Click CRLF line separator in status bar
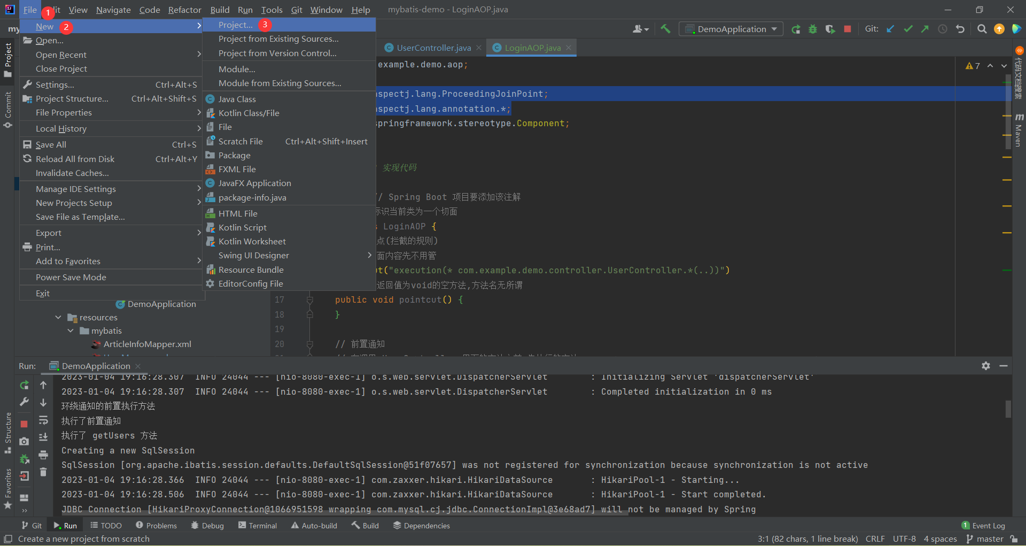The width and height of the screenshot is (1026, 546). [875, 539]
